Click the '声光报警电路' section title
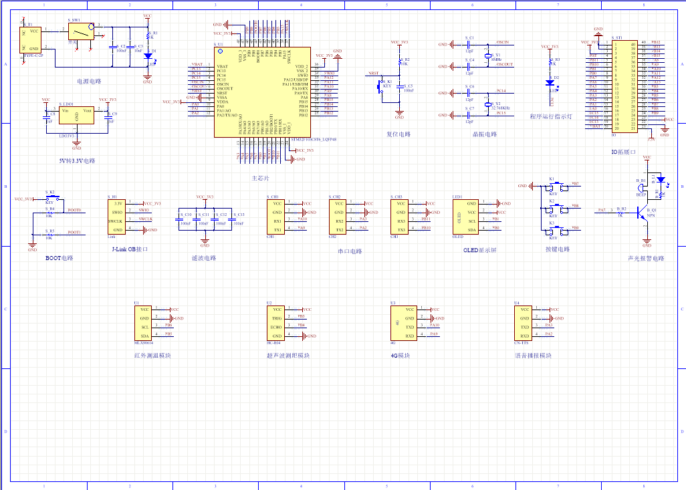This screenshot has height=490, width=686. [x=646, y=259]
